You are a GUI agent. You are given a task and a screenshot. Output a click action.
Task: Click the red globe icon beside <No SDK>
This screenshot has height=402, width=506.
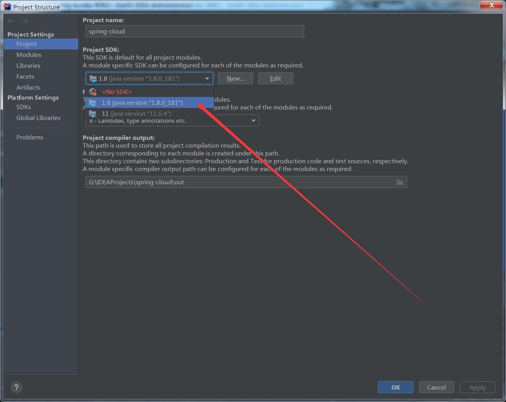point(93,92)
